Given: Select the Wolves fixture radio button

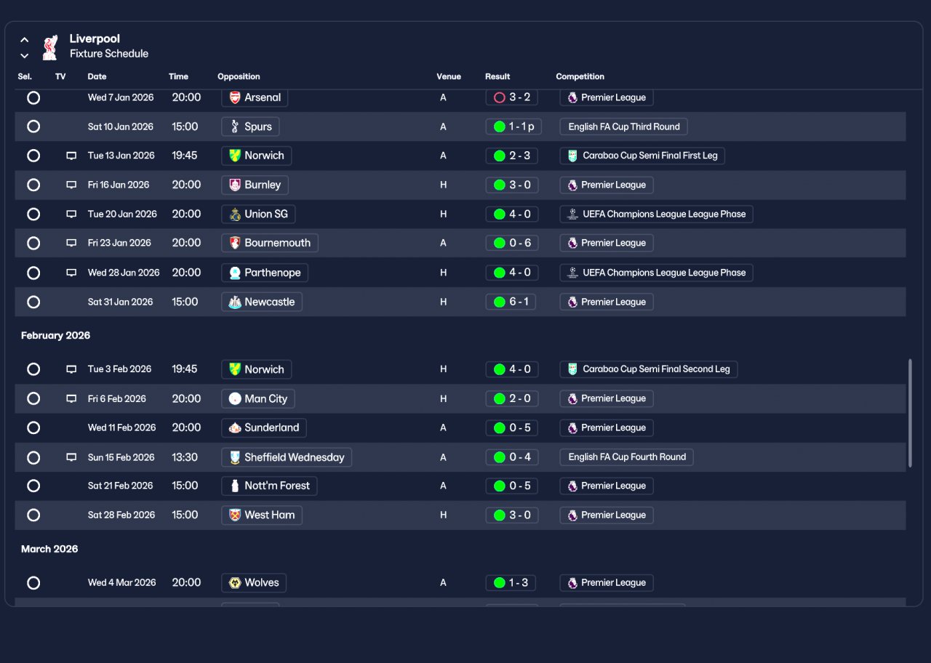Looking at the screenshot, I should (x=33, y=583).
